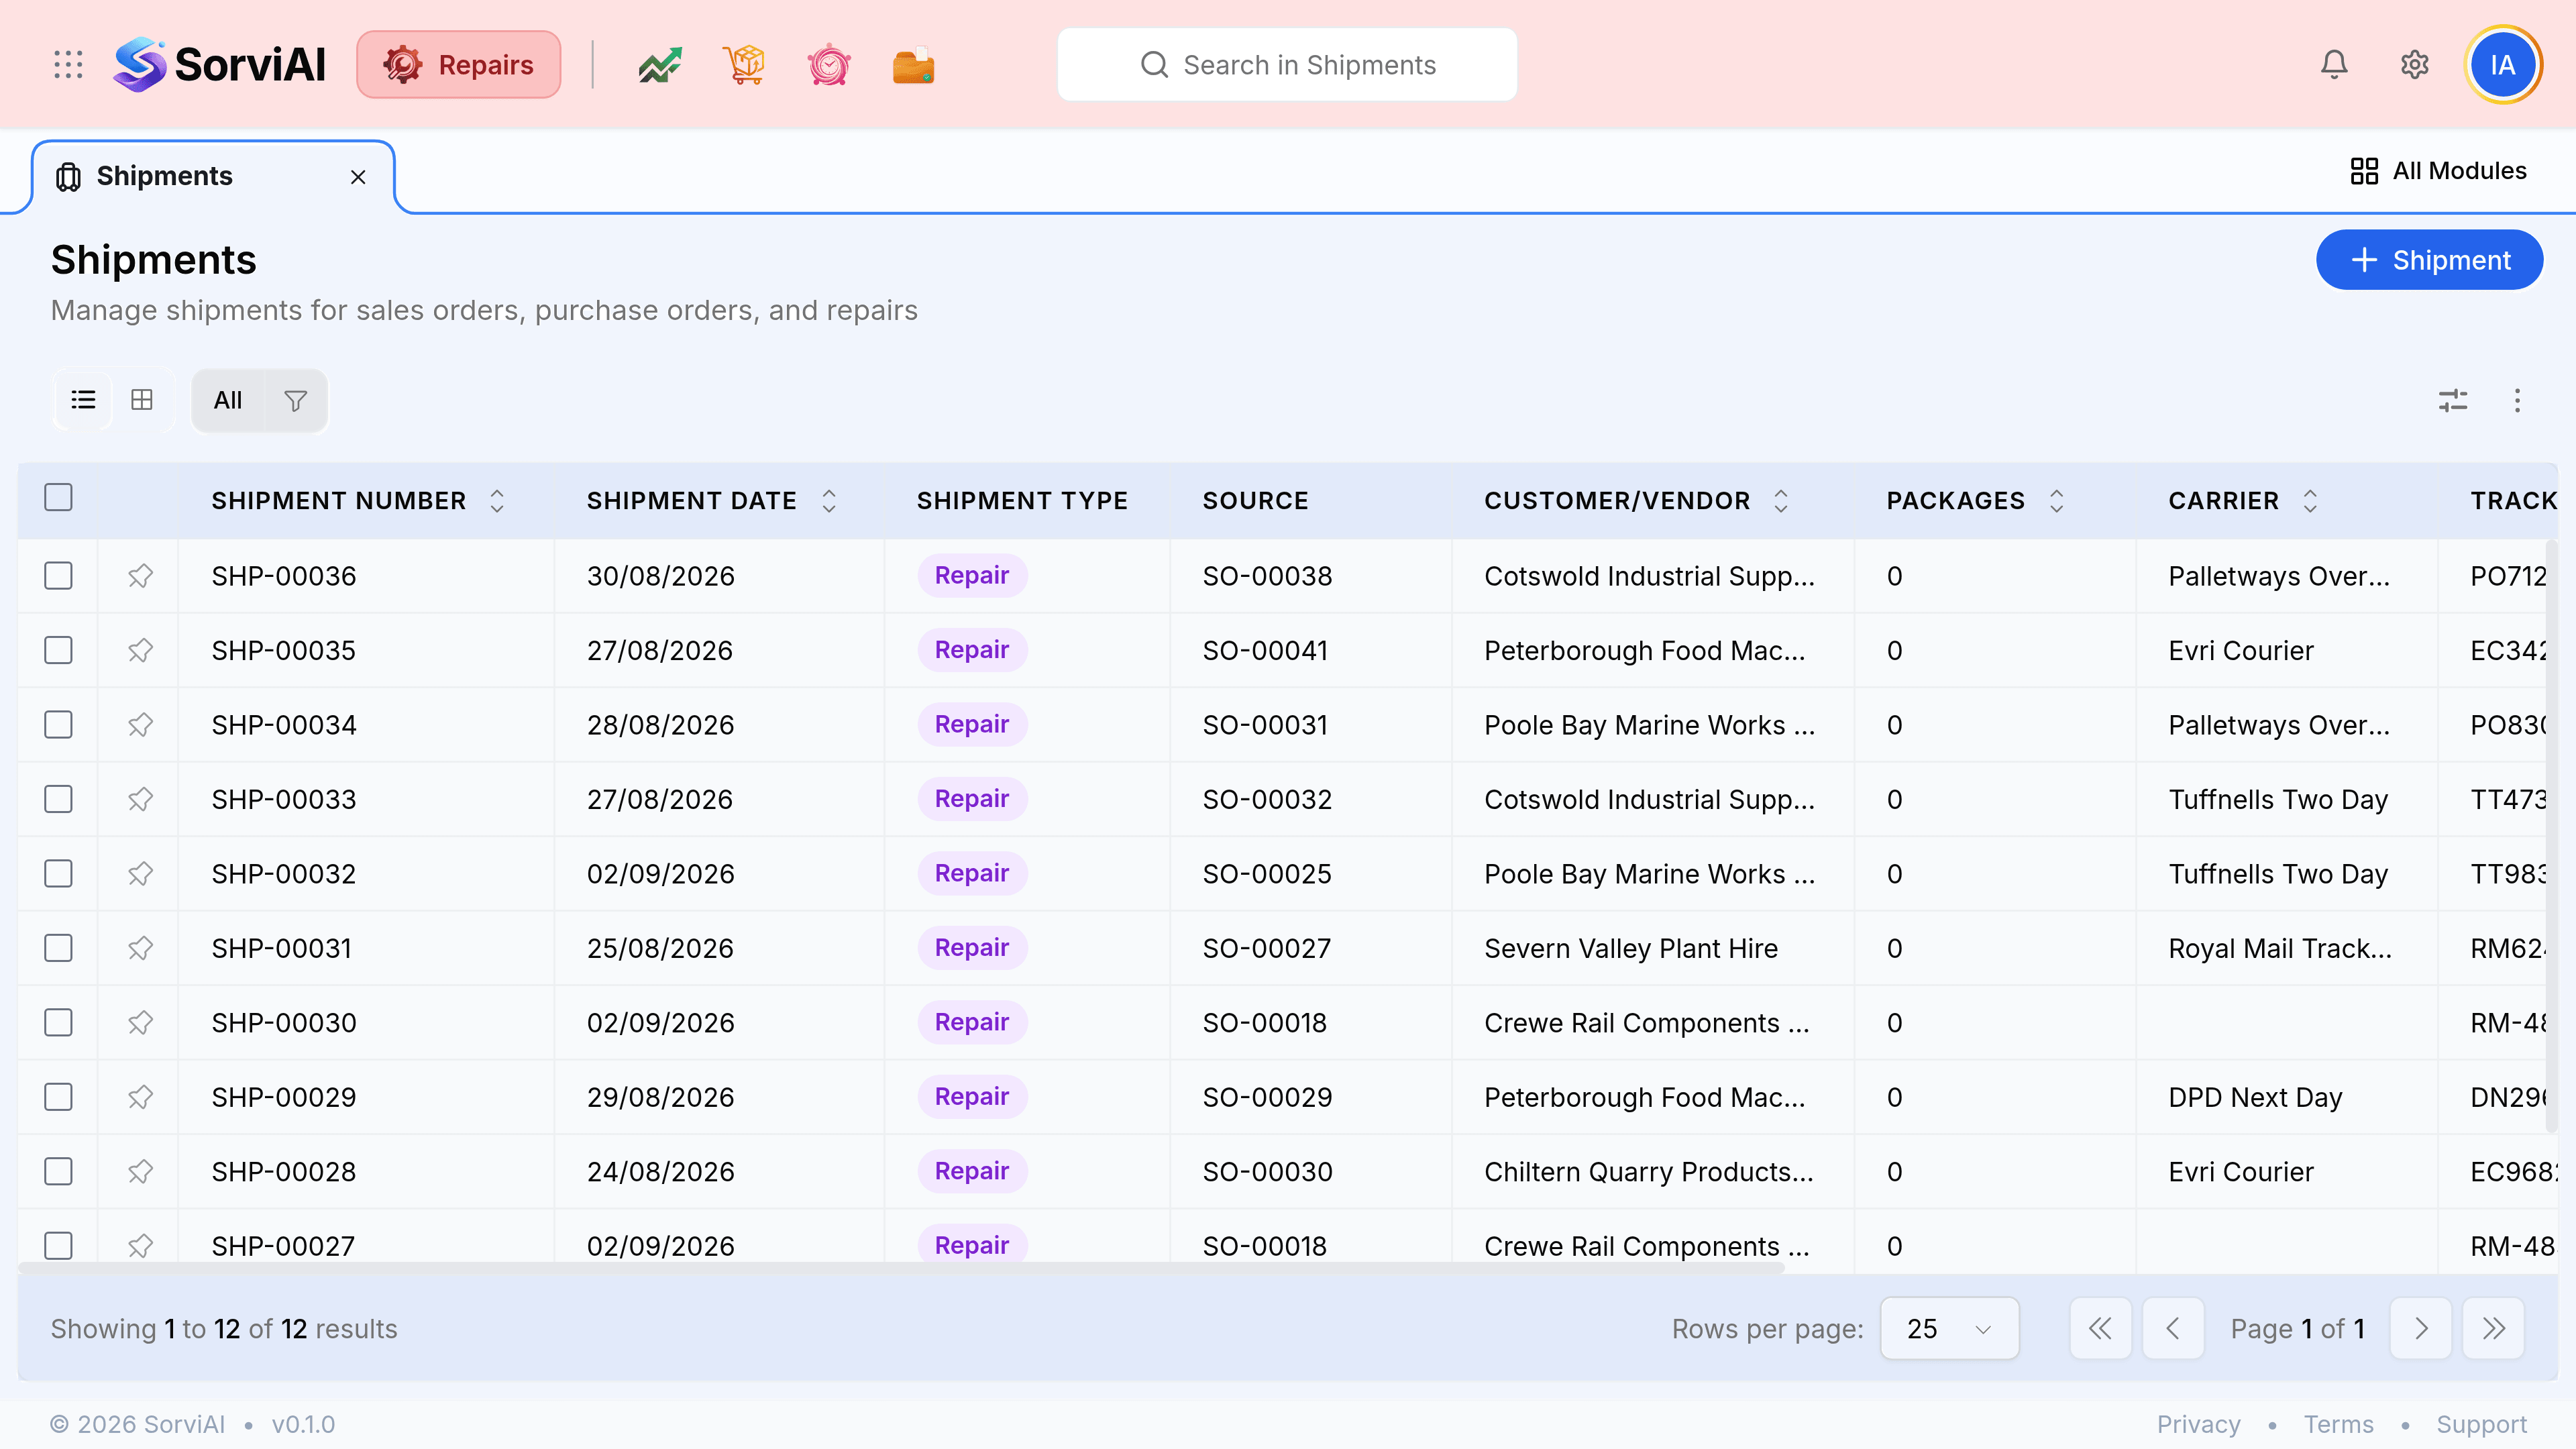Image resolution: width=2576 pixels, height=1449 pixels.
Task: Check the SHP-00036 row checkbox
Action: (x=59, y=576)
